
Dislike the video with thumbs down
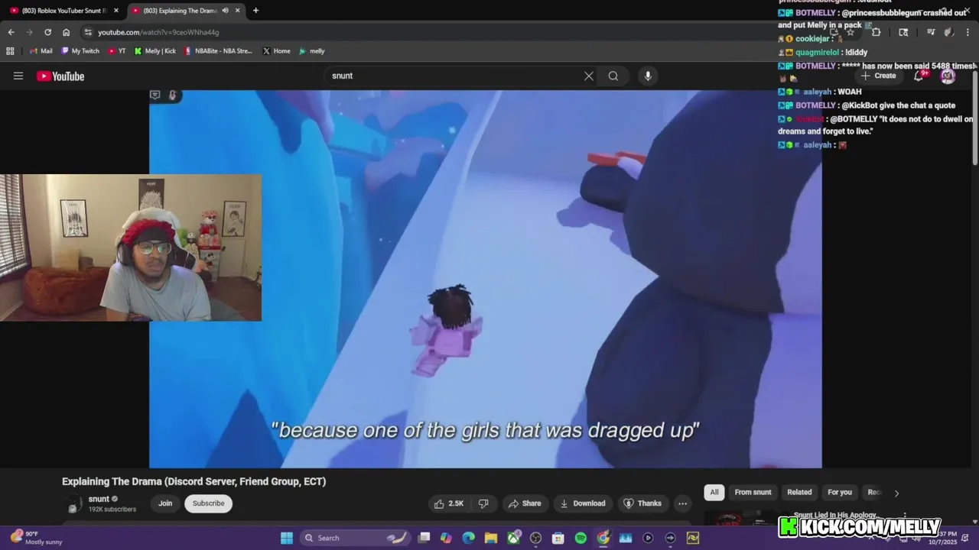[483, 503]
